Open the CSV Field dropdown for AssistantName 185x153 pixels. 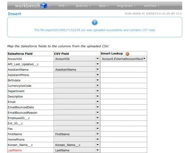pyautogui.click(x=77, y=69)
